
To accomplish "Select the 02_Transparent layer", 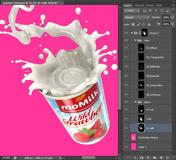I will 151,57.
